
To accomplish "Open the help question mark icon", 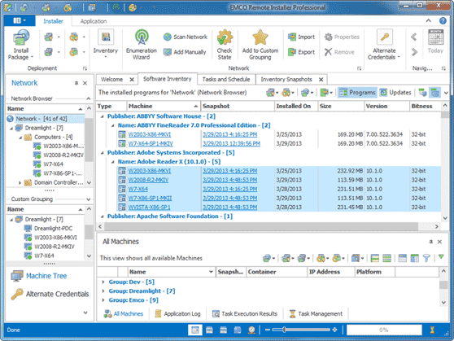I will tap(443, 21).
